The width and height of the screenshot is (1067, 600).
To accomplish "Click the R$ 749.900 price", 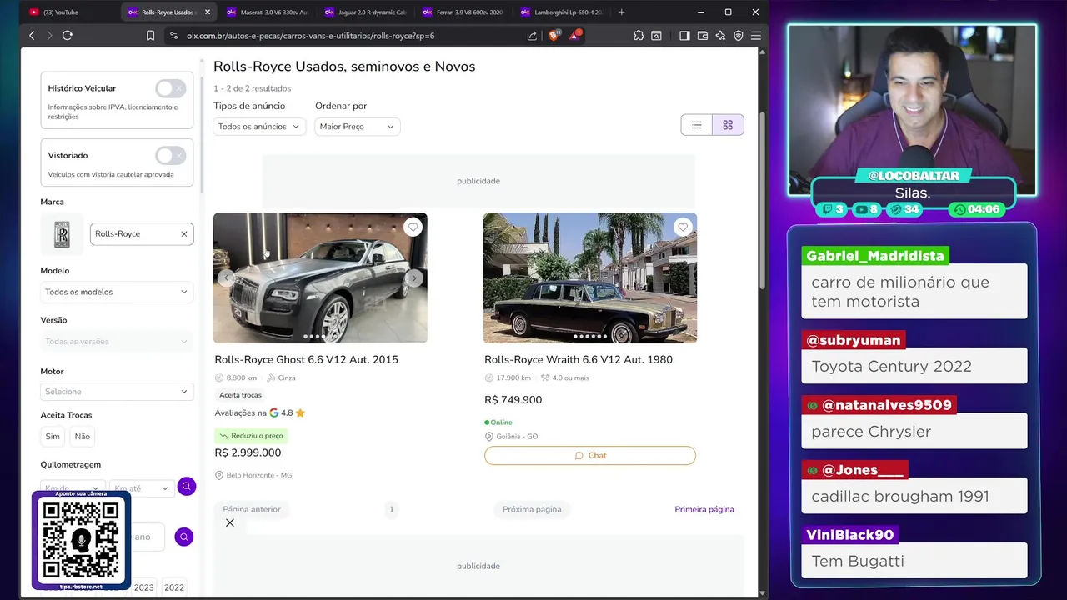I will click(513, 400).
